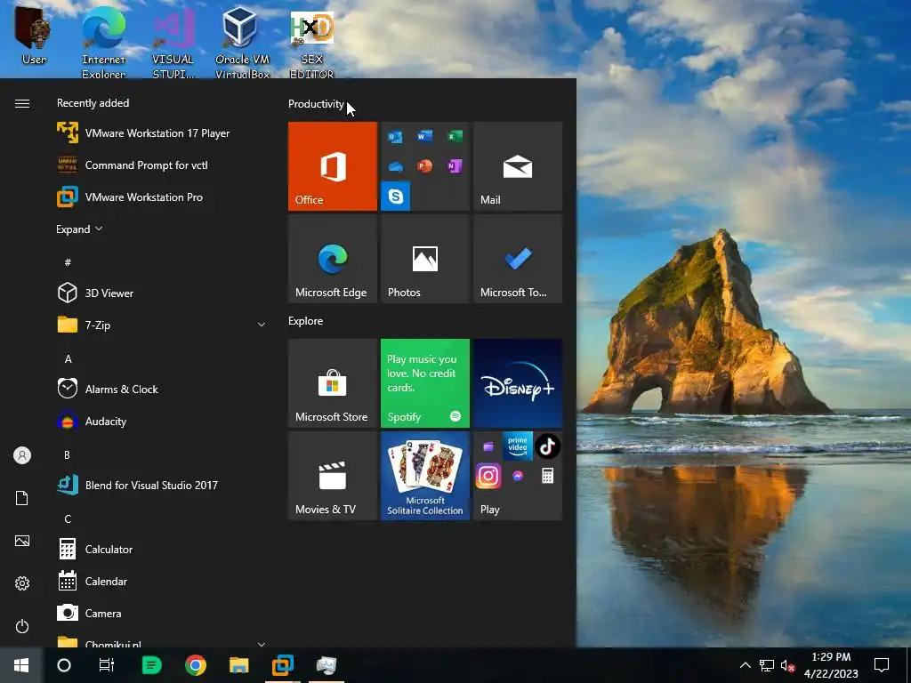Open Instagram in Play folder tile
Viewport: 911px width, 683px height.
[x=488, y=476]
